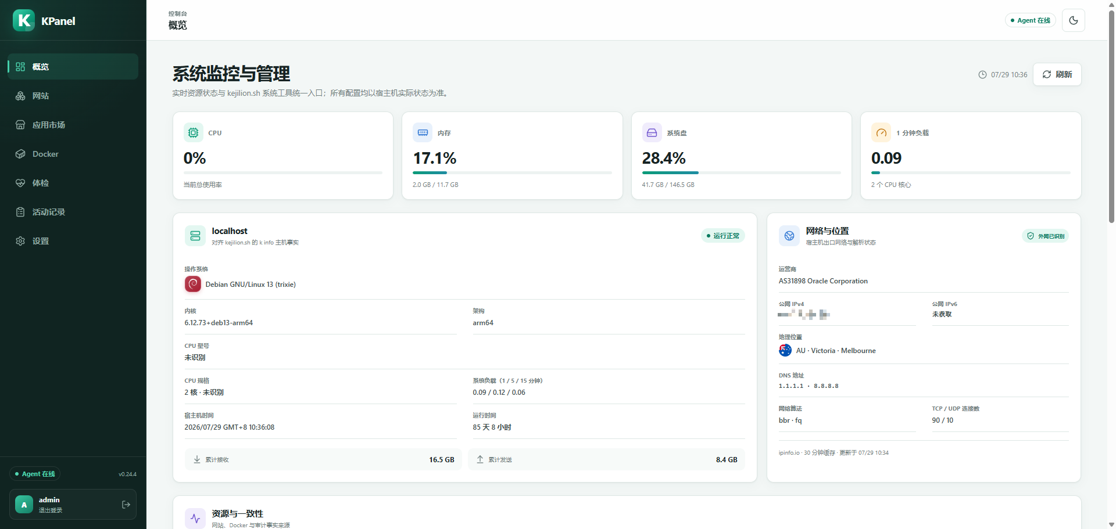The image size is (1116, 529).
Task: Click the 内存 memory icon
Action: pos(423,133)
